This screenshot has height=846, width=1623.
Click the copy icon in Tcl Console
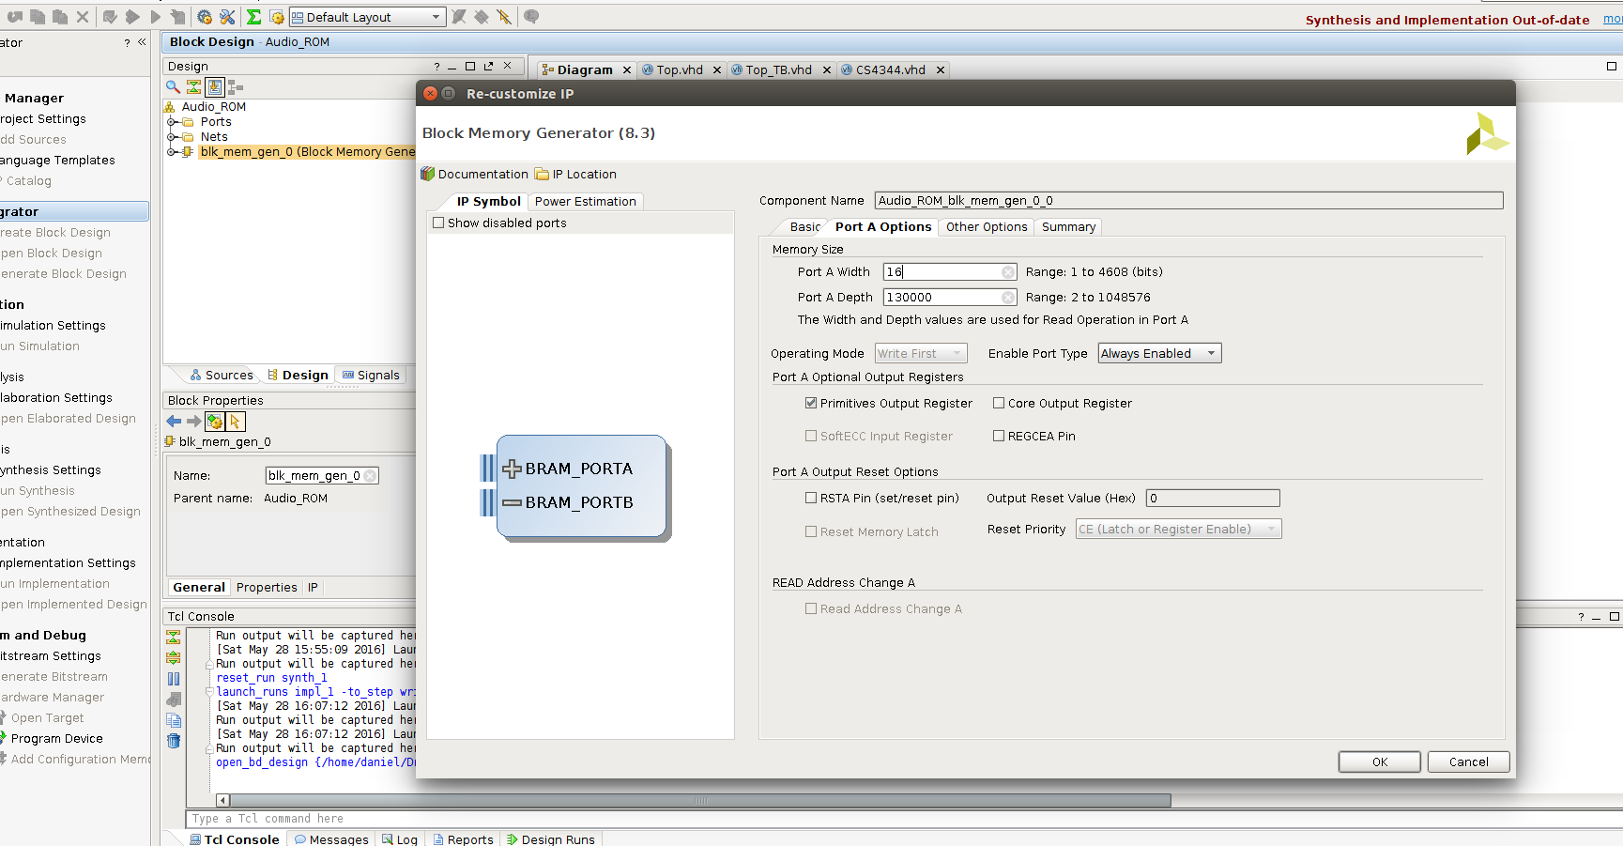174,720
